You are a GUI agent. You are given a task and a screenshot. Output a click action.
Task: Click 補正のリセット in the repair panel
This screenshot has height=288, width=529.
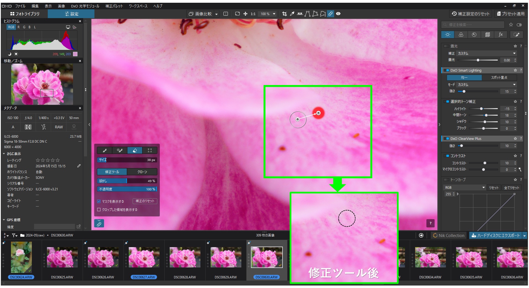pyautogui.click(x=145, y=201)
